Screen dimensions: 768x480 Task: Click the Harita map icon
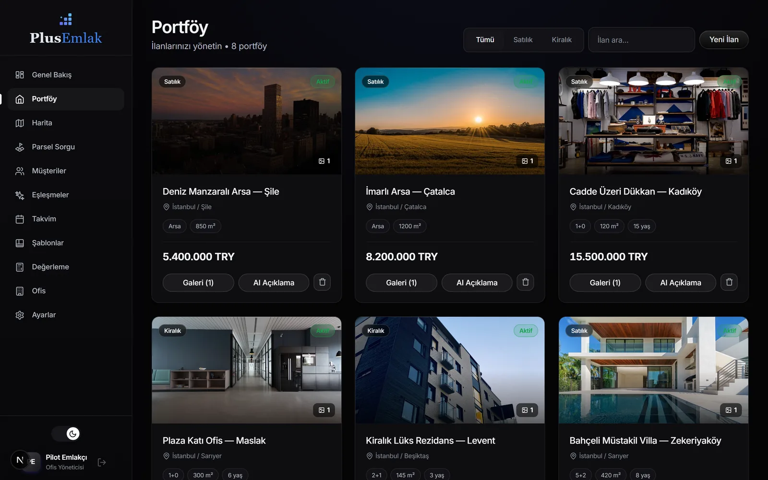coord(20,123)
